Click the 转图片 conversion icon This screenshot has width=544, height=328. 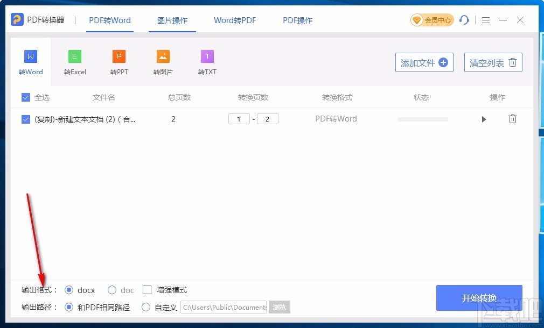[163, 55]
